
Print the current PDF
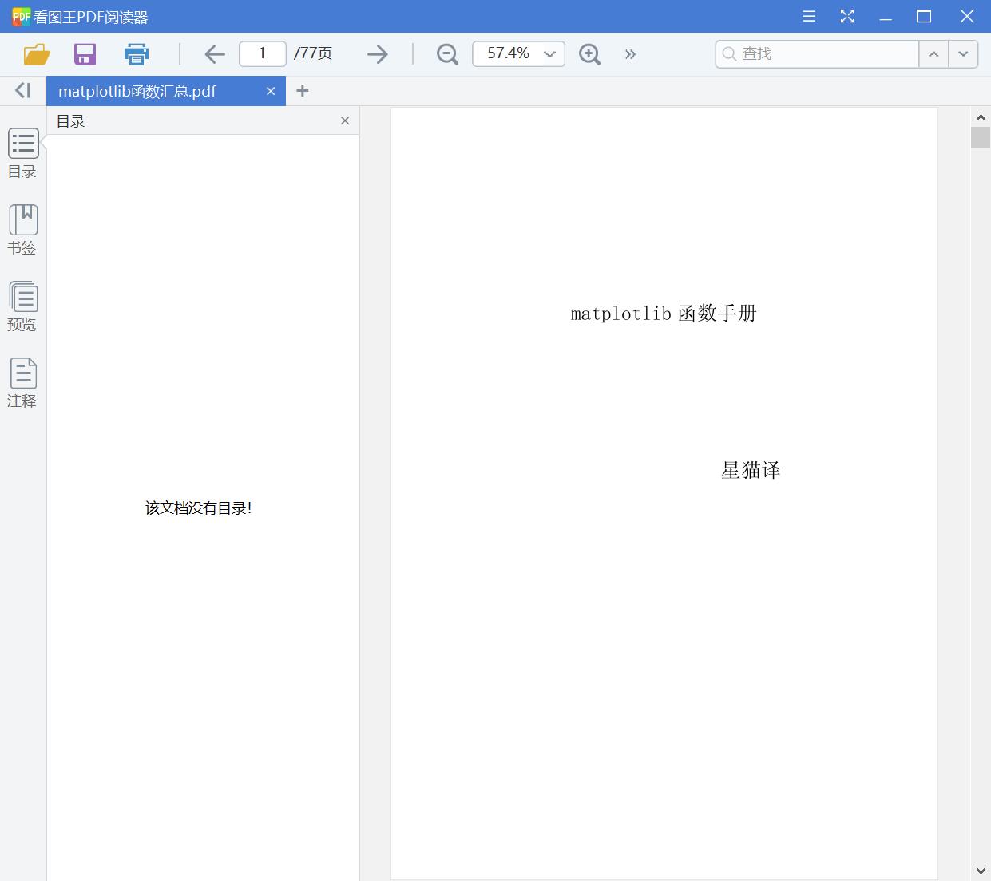136,53
